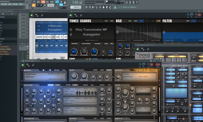Open the Line snap dropdown
Screen dimensions: 203x122
63,8
